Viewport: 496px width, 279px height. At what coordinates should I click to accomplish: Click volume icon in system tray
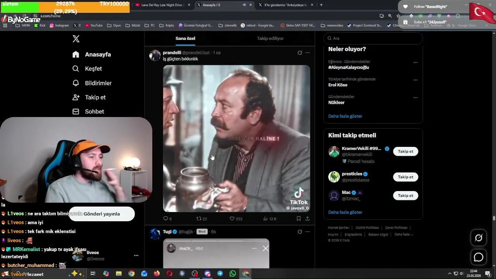pyautogui.click(x=462, y=274)
